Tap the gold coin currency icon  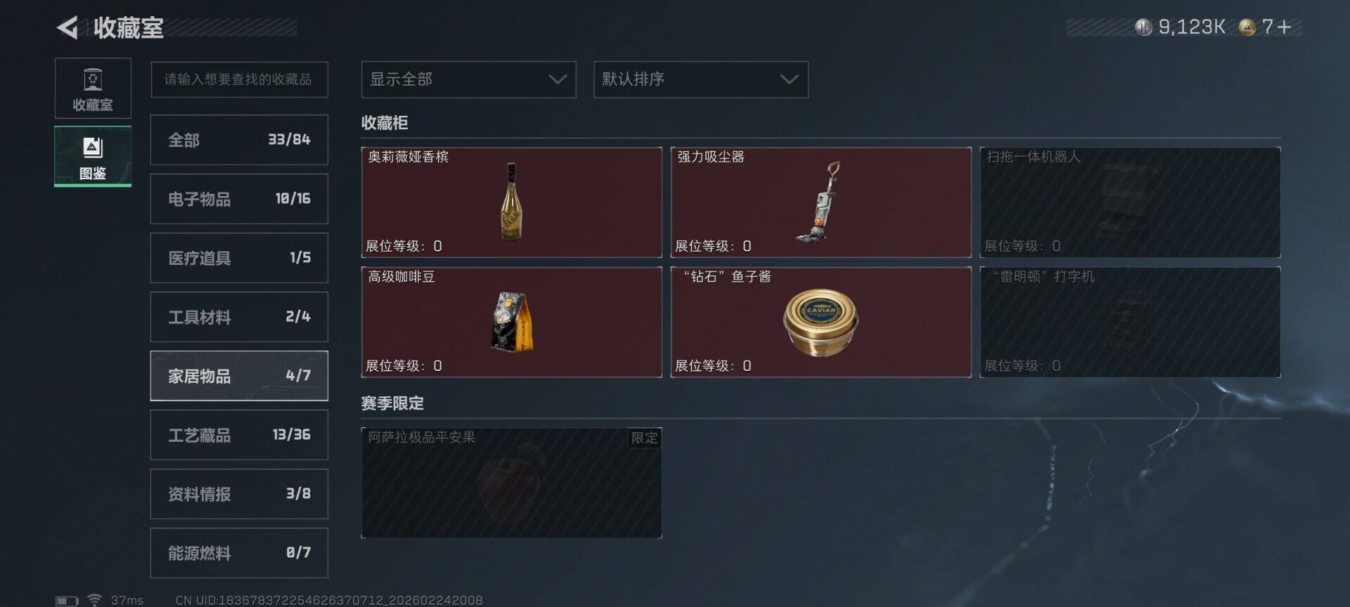pyautogui.click(x=1247, y=27)
